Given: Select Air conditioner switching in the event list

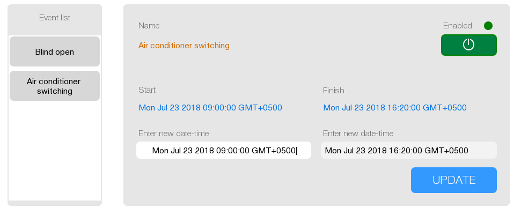Looking at the screenshot, I should 55,86.
